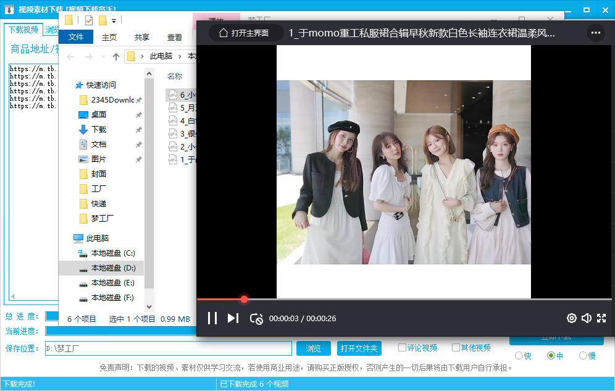Open the player's three-dot more menu
This screenshot has width=615, height=391.
tap(595, 33)
